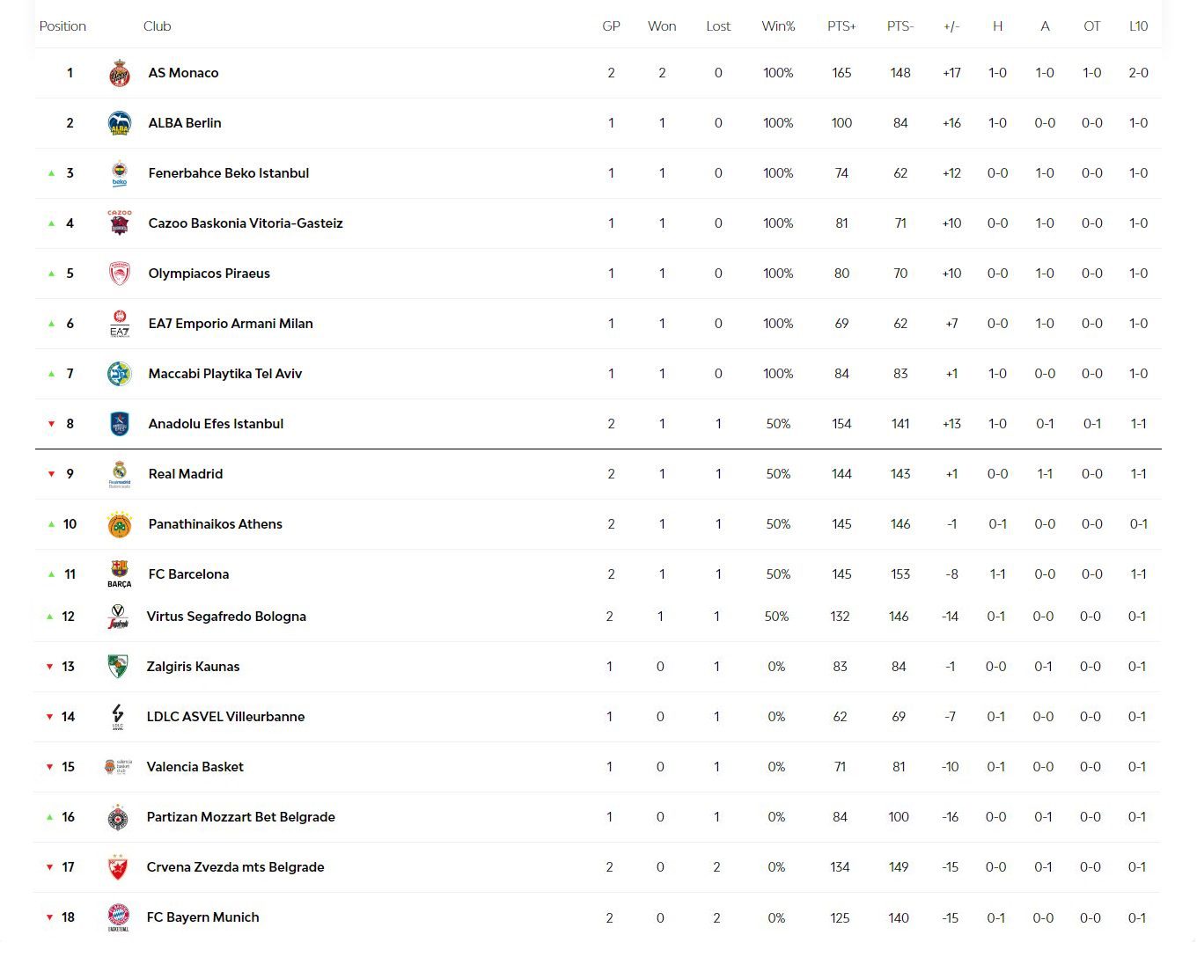Click the Panathinaikos Athens clover logo

[x=120, y=525]
